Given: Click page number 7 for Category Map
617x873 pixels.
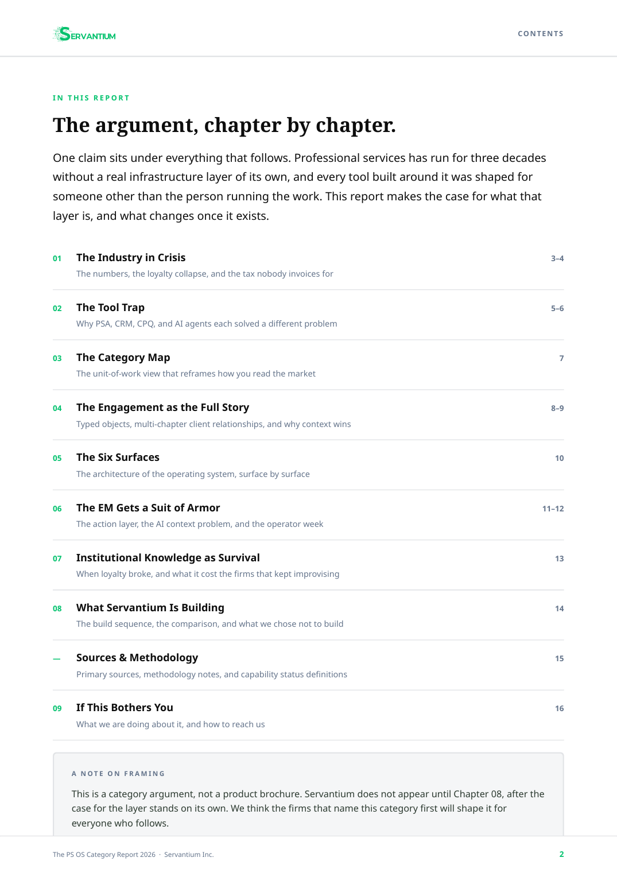Looking at the screenshot, I should [x=561, y=359].
